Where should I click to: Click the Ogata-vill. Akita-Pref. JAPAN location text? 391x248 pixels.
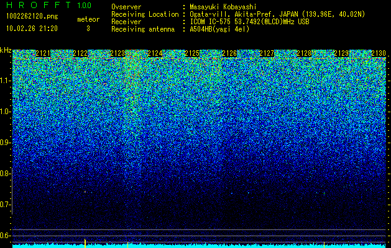point(277,14)
